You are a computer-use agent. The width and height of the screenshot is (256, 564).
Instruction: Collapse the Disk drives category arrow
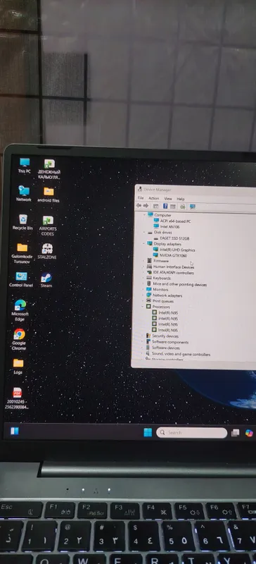click(144, 233)
